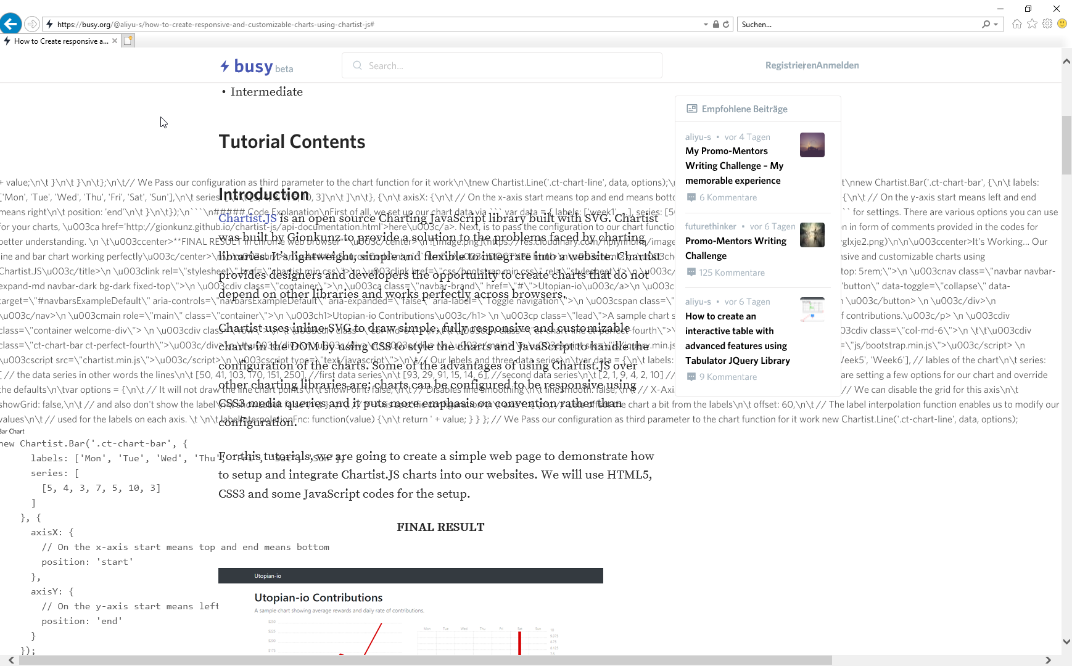Open a new browser tab
The height and width of the screenshot is (666, 1072).
pos(128,41)
